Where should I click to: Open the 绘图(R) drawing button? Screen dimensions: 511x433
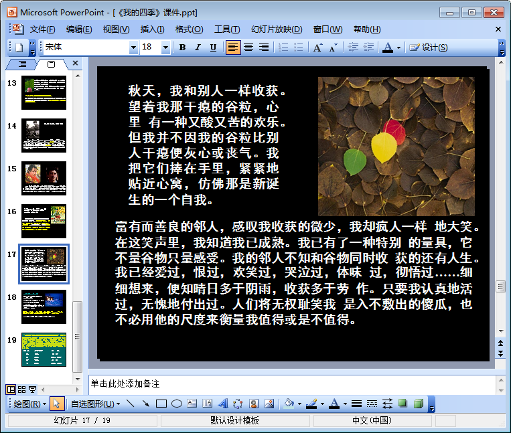coord(29,404)
